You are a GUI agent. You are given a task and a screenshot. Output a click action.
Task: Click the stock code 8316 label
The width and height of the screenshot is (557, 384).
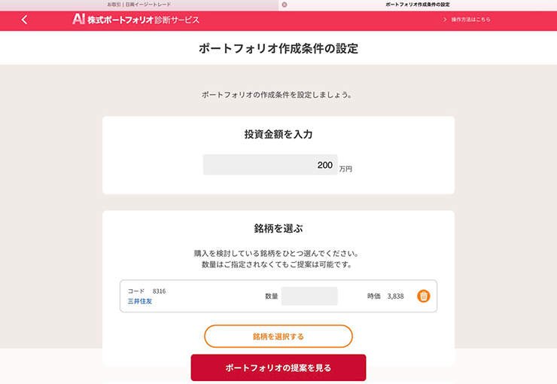tap(159, 291)
